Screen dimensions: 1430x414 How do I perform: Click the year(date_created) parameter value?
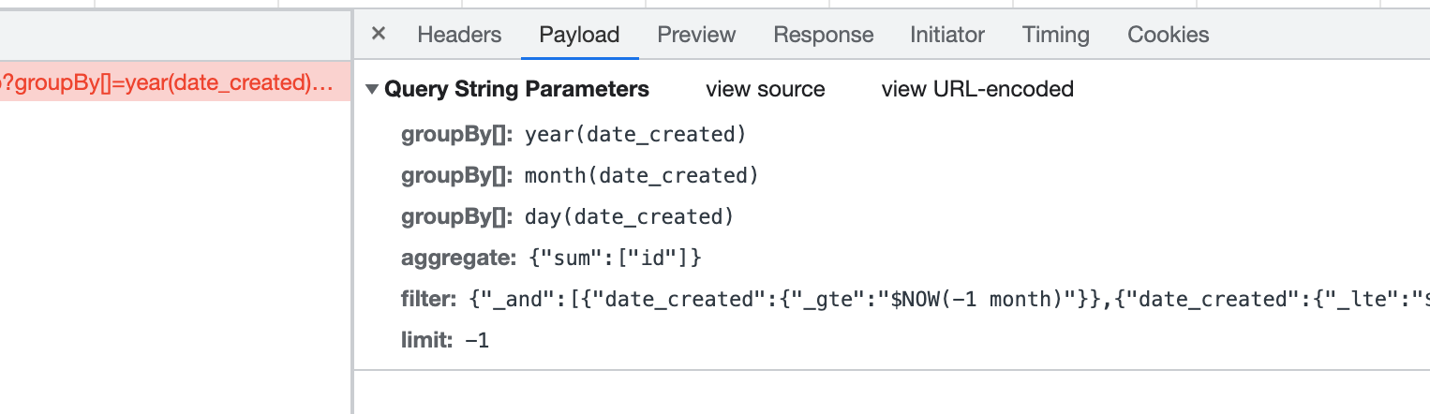[635, 134]
